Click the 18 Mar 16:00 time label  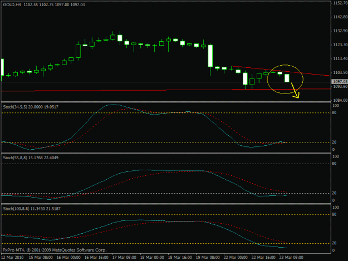[180, 258]
